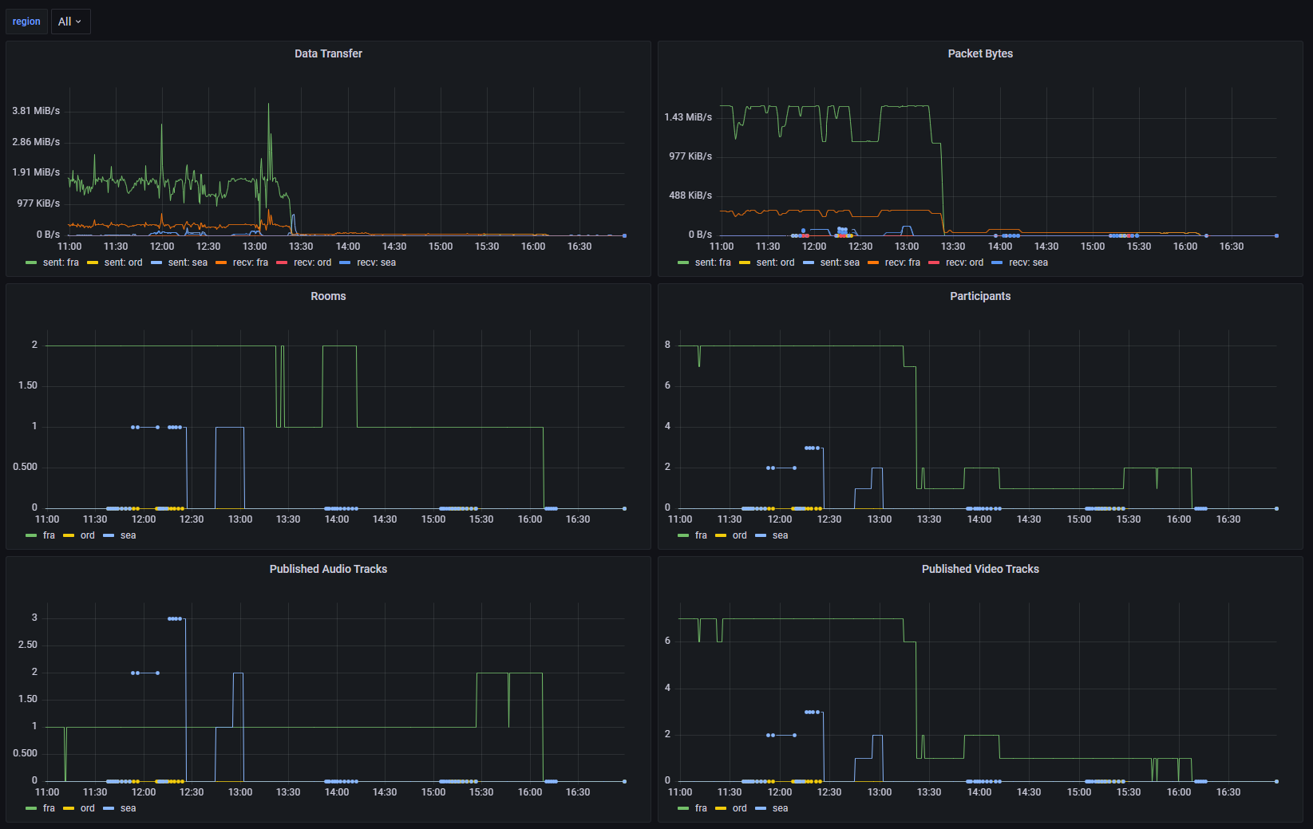The height and width of the screenshot is (829, 1313).
Task: Toggle 'recv: ord' series in Data Transfer legend
Action: tap(312, 263)
